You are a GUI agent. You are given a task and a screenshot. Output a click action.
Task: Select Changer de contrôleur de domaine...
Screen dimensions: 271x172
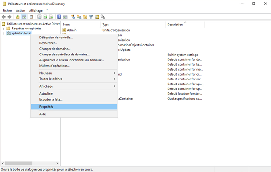[x=74, y=55]
